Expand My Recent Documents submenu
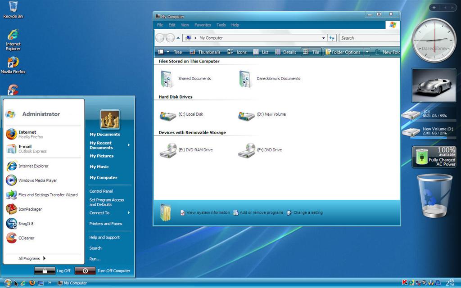Image resolution: width=461 pixels, height=288 pixels. click(129, 145)
